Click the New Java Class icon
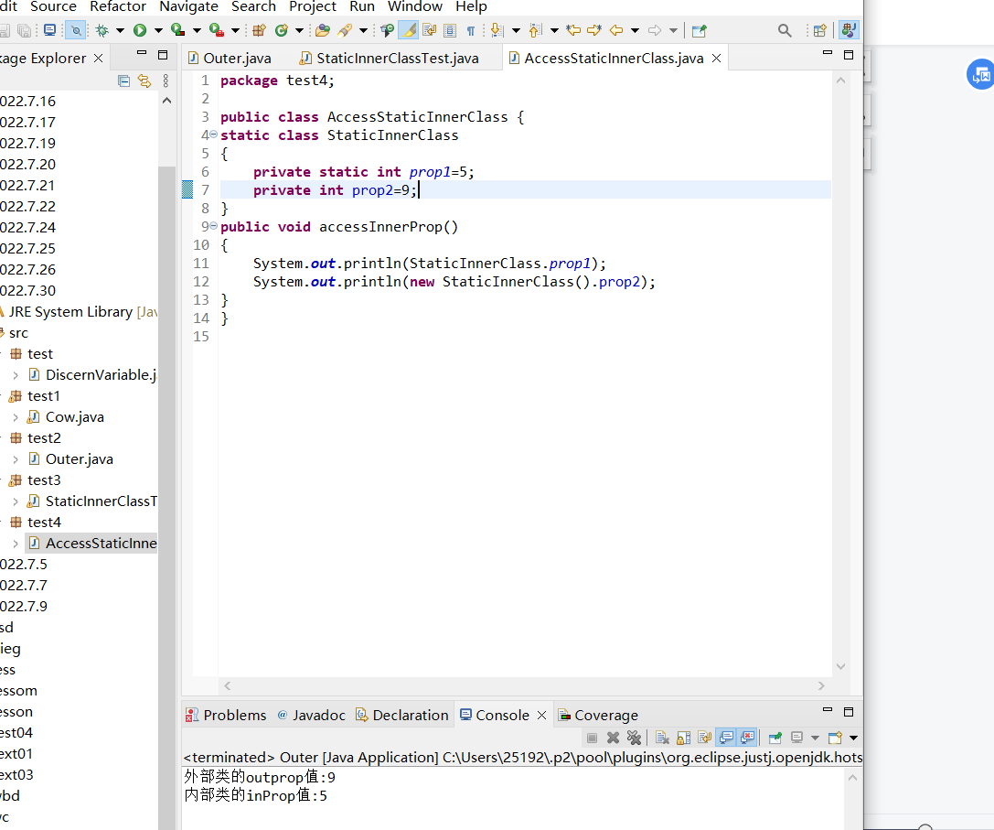The height and width of the screenshot is (830, 994). (282, 30)
